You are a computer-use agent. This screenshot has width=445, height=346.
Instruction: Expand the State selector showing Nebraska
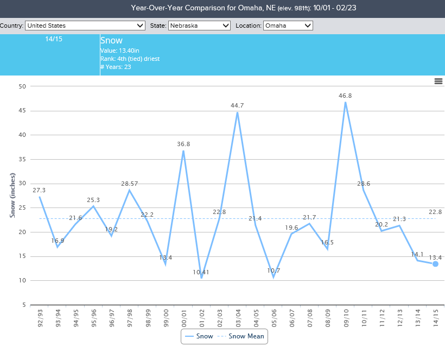click(x=199, y=25)
